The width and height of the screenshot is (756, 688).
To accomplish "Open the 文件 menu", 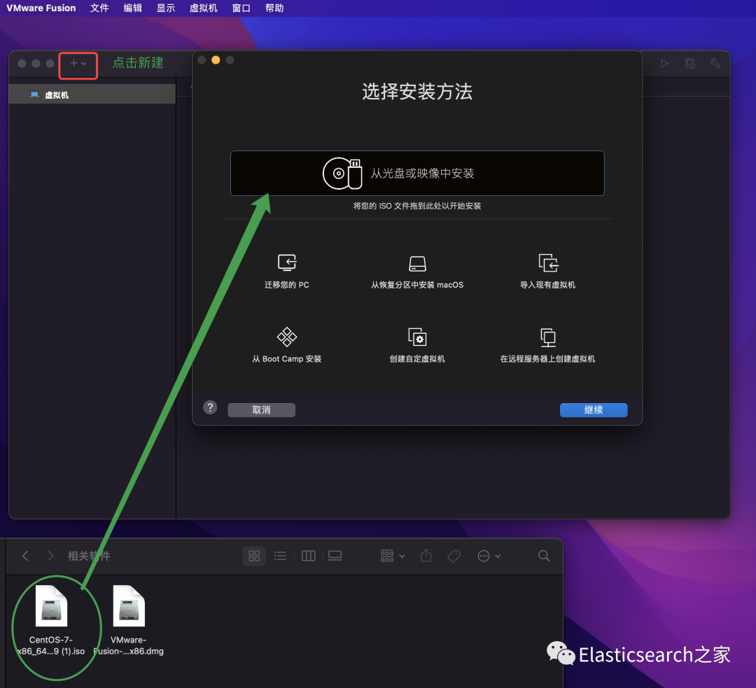I will (x=99, y=8).
